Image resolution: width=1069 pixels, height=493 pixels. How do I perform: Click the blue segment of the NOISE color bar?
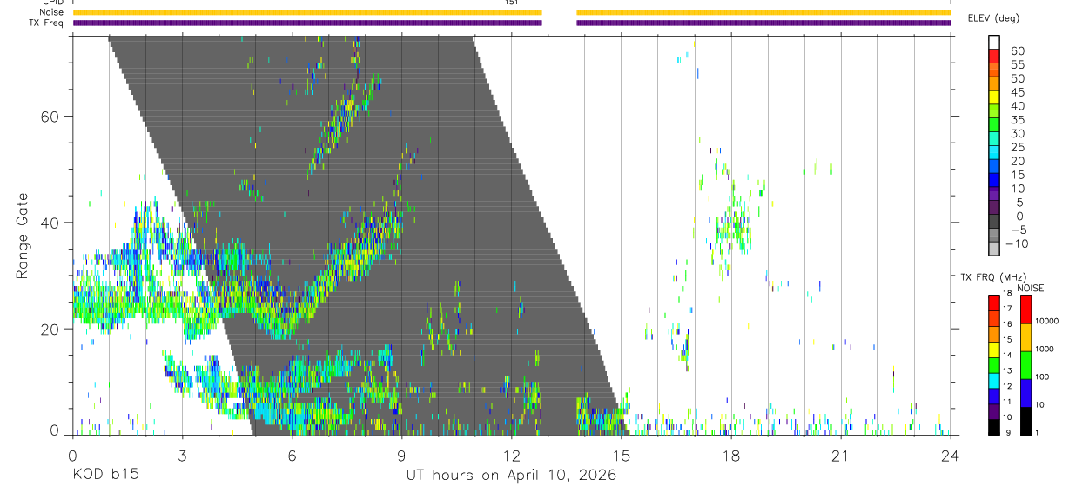click(1025, 393)
